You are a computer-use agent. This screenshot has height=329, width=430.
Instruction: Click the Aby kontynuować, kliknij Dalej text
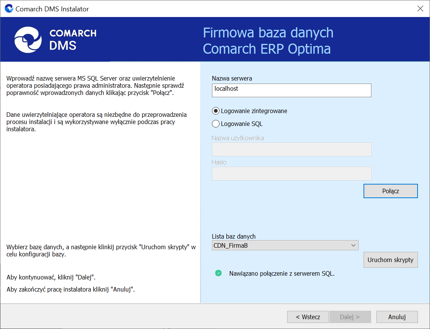pyautogui.click(x=51, y=277)
